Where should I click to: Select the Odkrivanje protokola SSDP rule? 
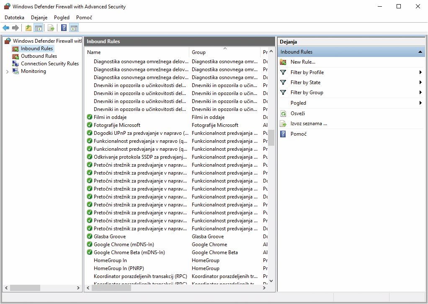pyautogui.click(x=140, y=157)
